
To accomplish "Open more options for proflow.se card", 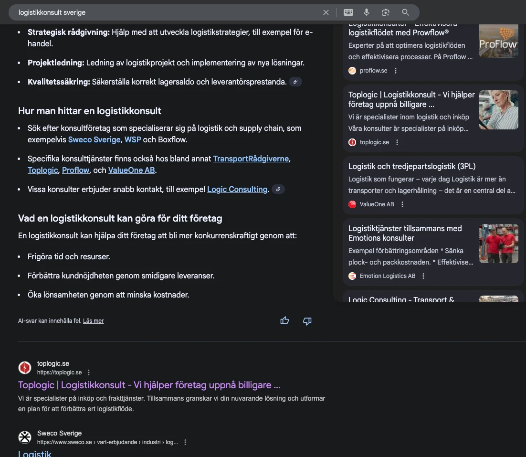I will [396, 71].
